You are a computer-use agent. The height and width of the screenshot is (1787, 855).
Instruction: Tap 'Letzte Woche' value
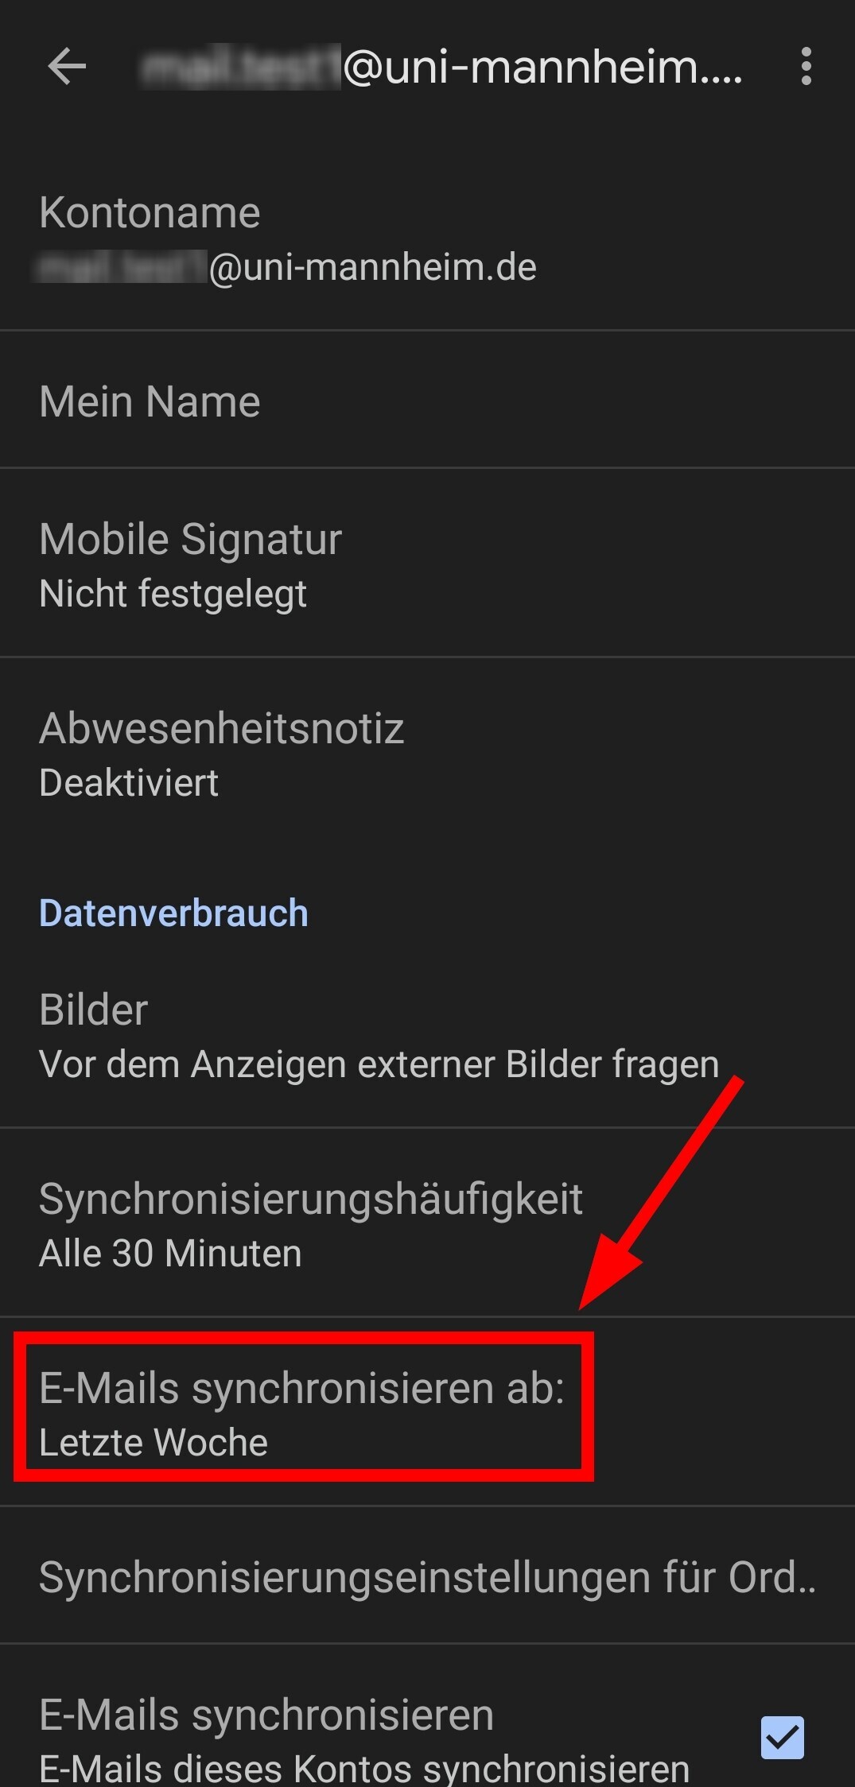pos(154,1443)
